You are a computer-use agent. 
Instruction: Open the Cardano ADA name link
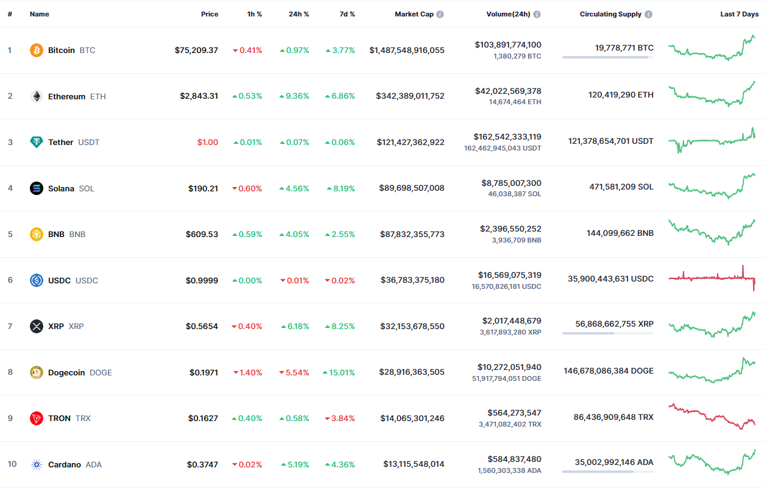click(x=75, y=464)
